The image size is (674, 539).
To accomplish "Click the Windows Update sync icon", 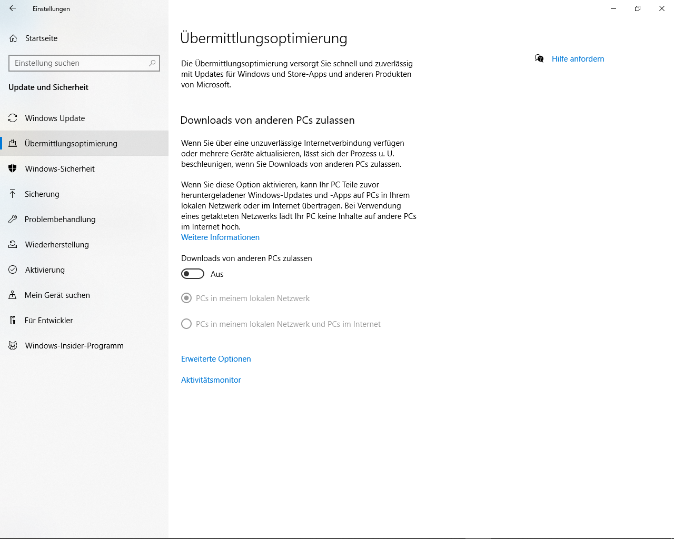I will 13,118.
